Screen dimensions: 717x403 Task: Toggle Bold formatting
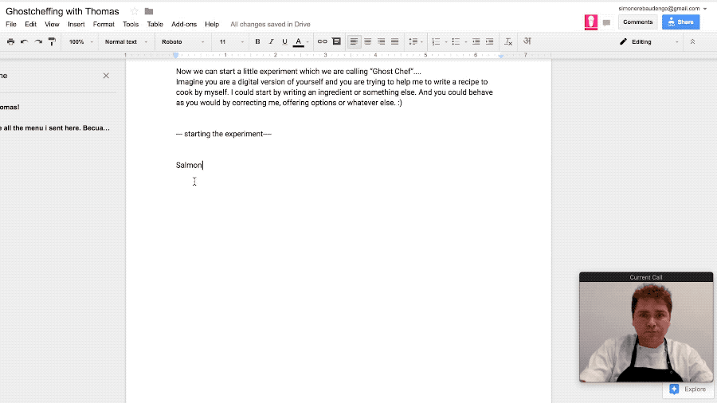257,41
